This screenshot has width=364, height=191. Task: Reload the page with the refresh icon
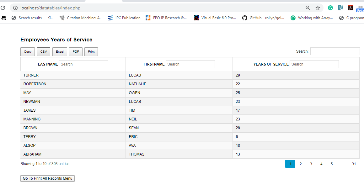(3, 8)
